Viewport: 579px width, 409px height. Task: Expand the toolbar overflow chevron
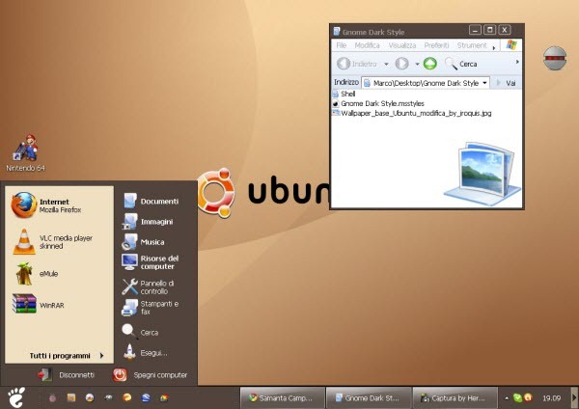point(517,62)
